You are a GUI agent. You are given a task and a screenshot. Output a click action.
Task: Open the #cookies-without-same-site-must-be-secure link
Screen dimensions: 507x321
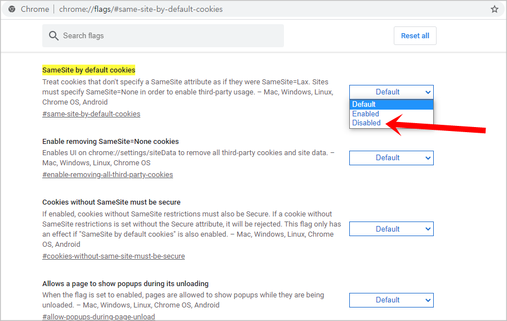(113, 256)
